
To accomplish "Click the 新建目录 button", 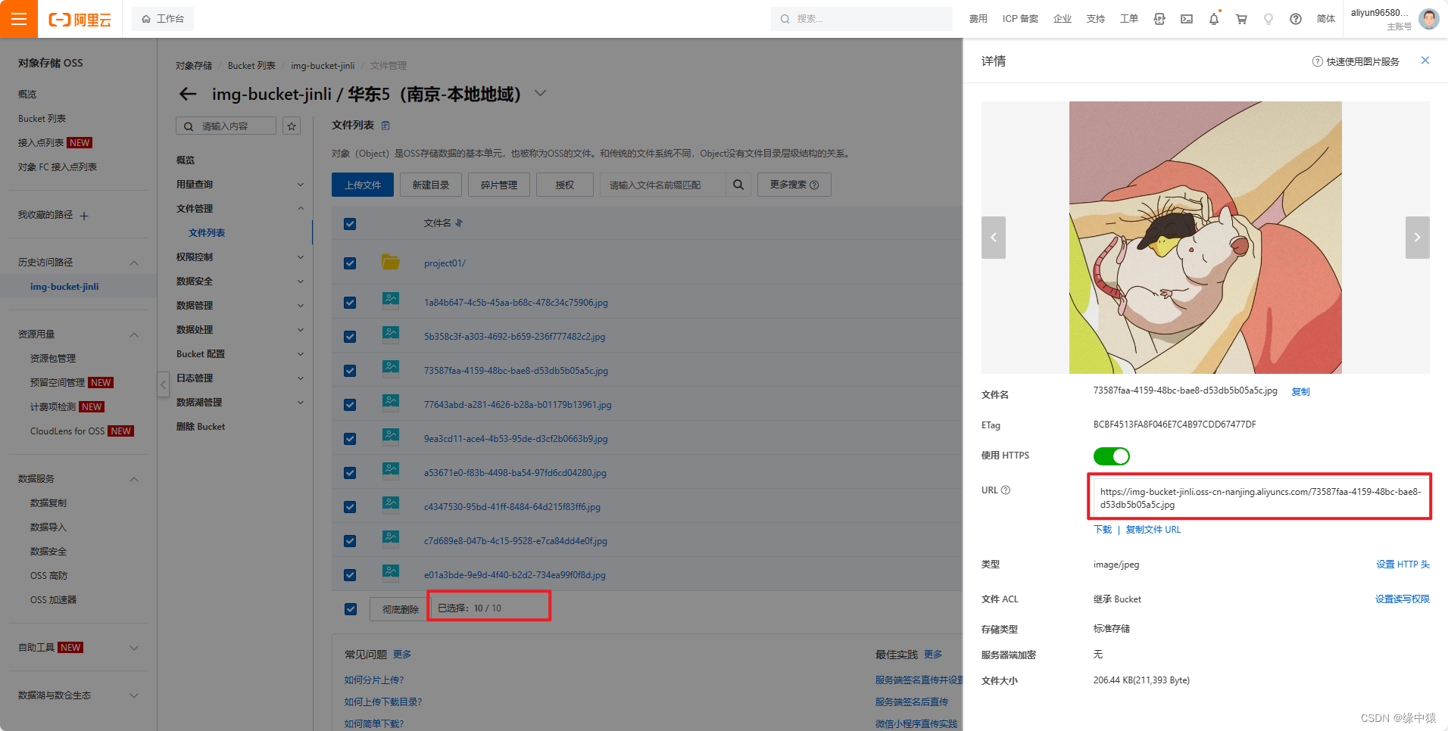I will pyautogui.click(x=431, y=185).
